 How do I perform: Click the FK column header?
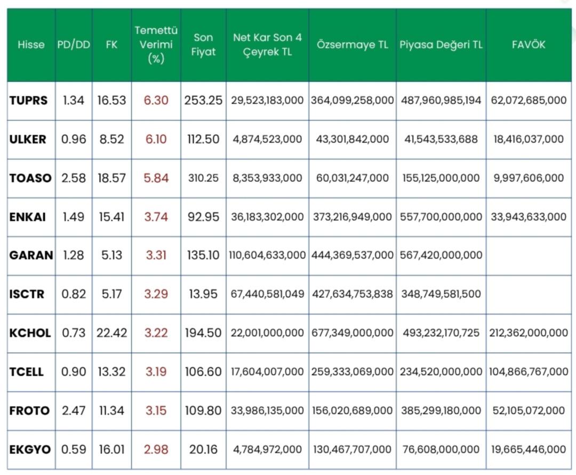[x=111, y=45]
